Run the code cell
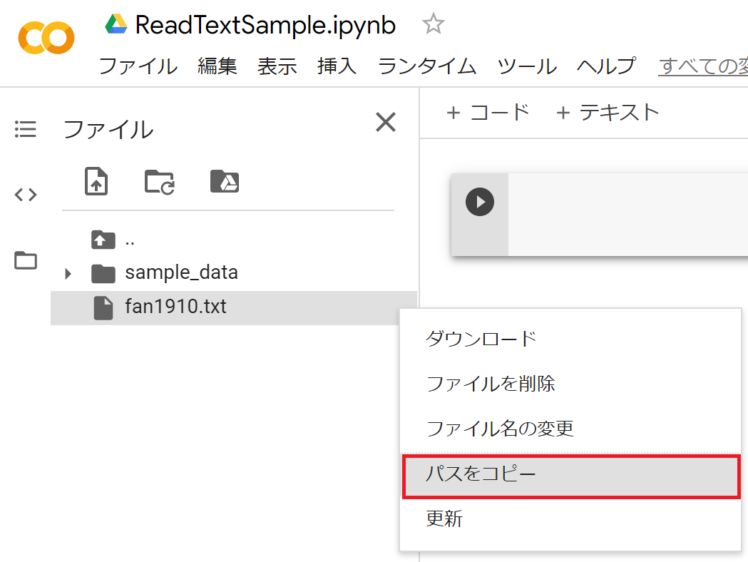 [x=480, y=201]
